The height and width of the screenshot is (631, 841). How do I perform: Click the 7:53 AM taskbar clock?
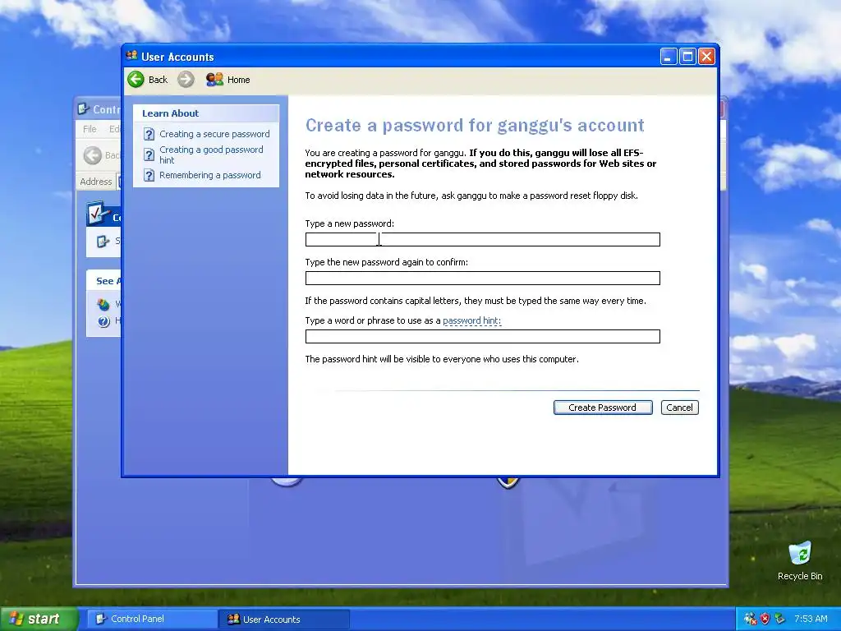click(811, 619)
